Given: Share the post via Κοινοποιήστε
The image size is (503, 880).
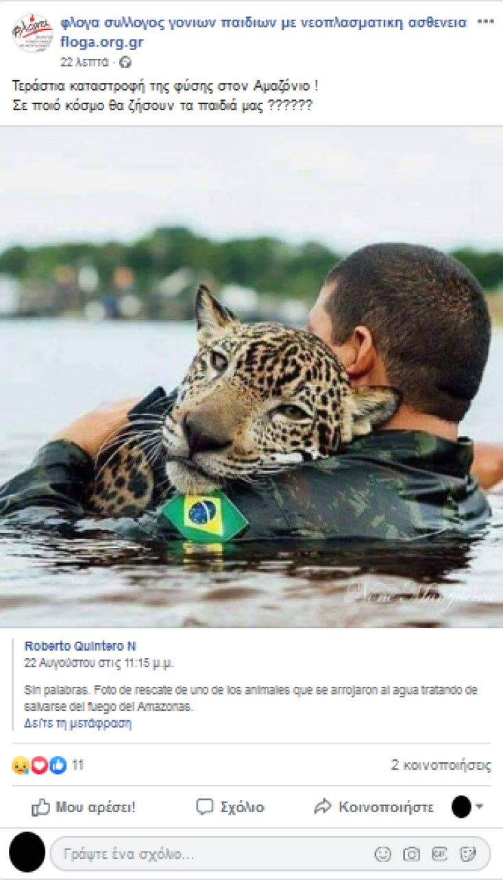Looking at the screenshot, I should [374, 807].
